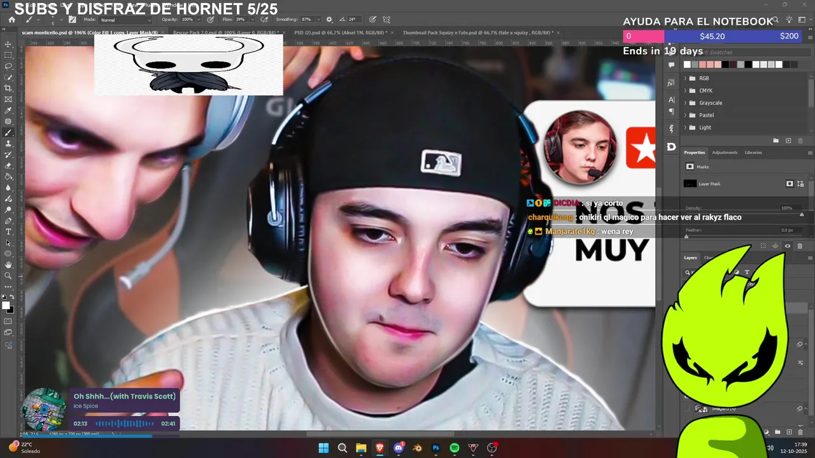Create new swatch plus icon
The width and height of the screenshot is (815, 458).
coord(788,141)
